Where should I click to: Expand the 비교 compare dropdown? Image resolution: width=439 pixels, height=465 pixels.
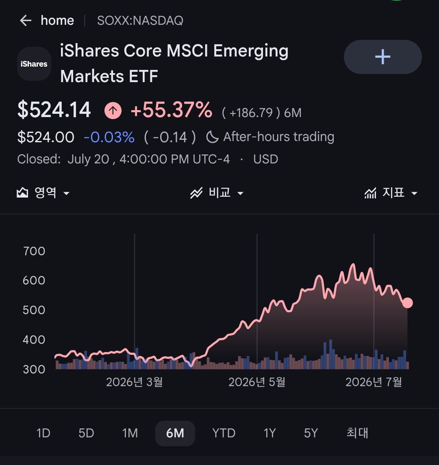[x=217, y=193]
